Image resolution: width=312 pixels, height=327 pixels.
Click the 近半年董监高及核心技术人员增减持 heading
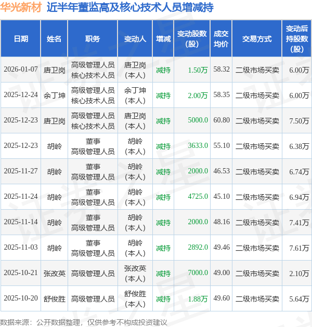point(130,7)
